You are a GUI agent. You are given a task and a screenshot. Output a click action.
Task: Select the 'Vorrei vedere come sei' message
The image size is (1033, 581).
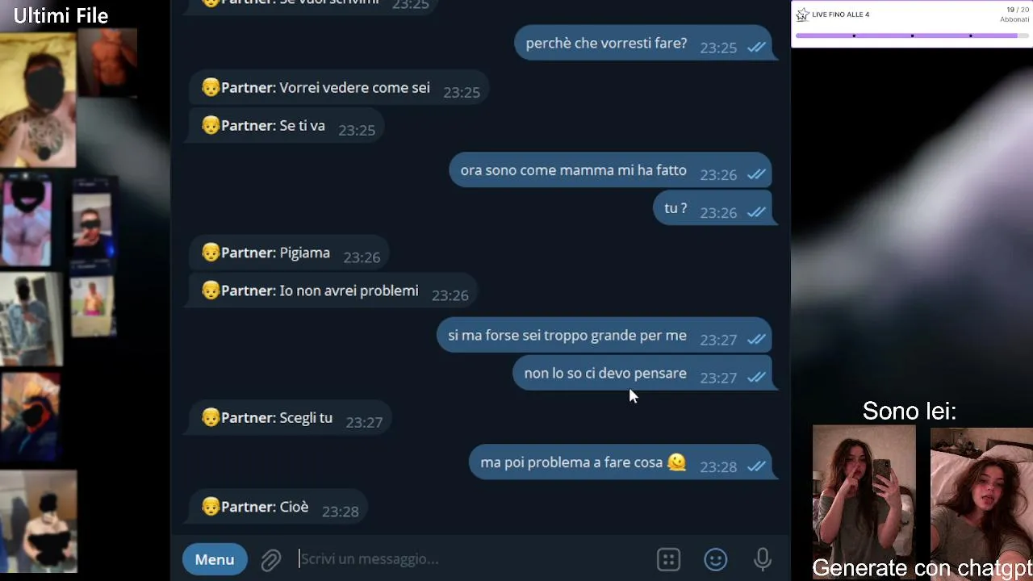339,88
